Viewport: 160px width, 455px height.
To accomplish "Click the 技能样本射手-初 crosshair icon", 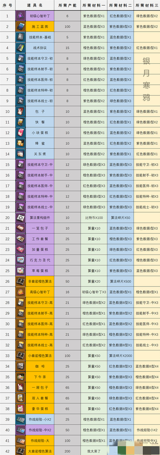I will pos(20,69).
